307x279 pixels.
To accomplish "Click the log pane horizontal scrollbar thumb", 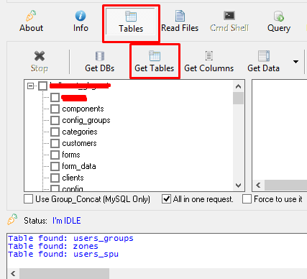I will point(64,273).
